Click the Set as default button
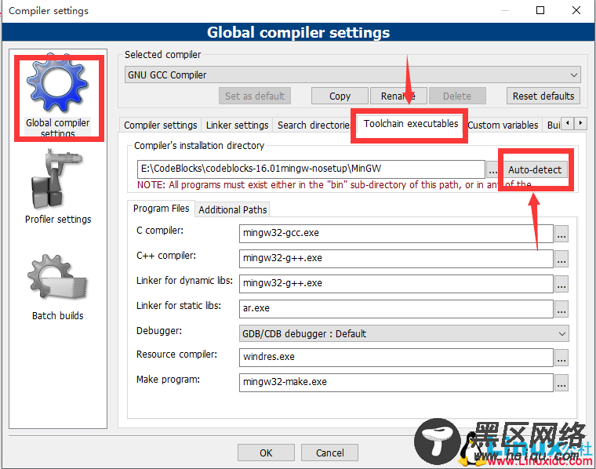 tap(255, 96)
